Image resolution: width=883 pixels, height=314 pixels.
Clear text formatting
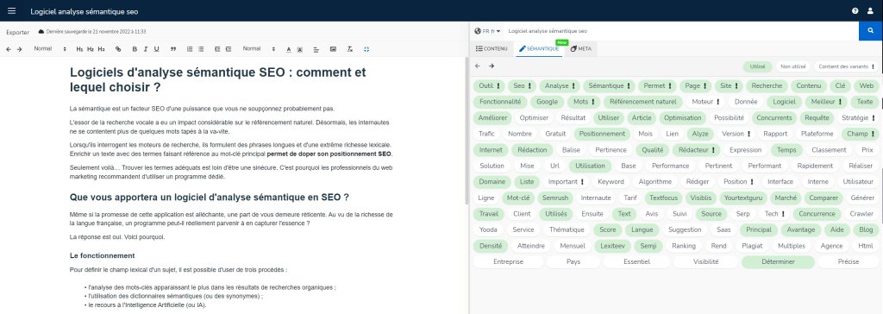point(350,50)
